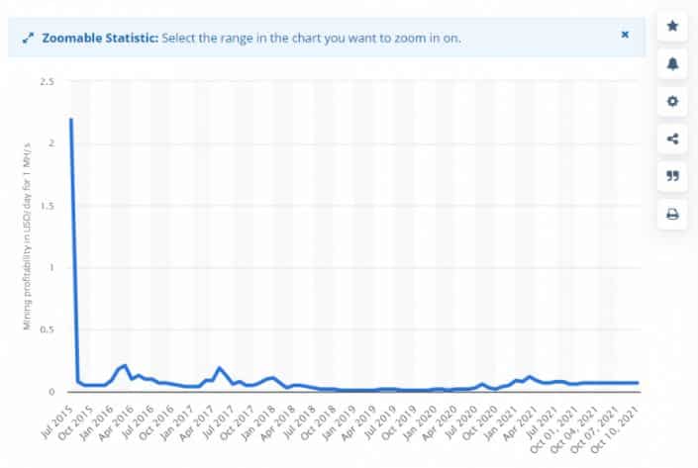
Task: Click the y-axis title Mining profitability
Action: coord(27,236)
